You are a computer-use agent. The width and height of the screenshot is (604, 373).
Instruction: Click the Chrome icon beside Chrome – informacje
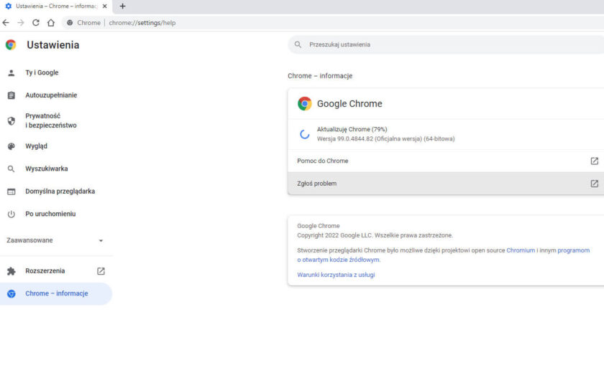click(x=12, y=294)
